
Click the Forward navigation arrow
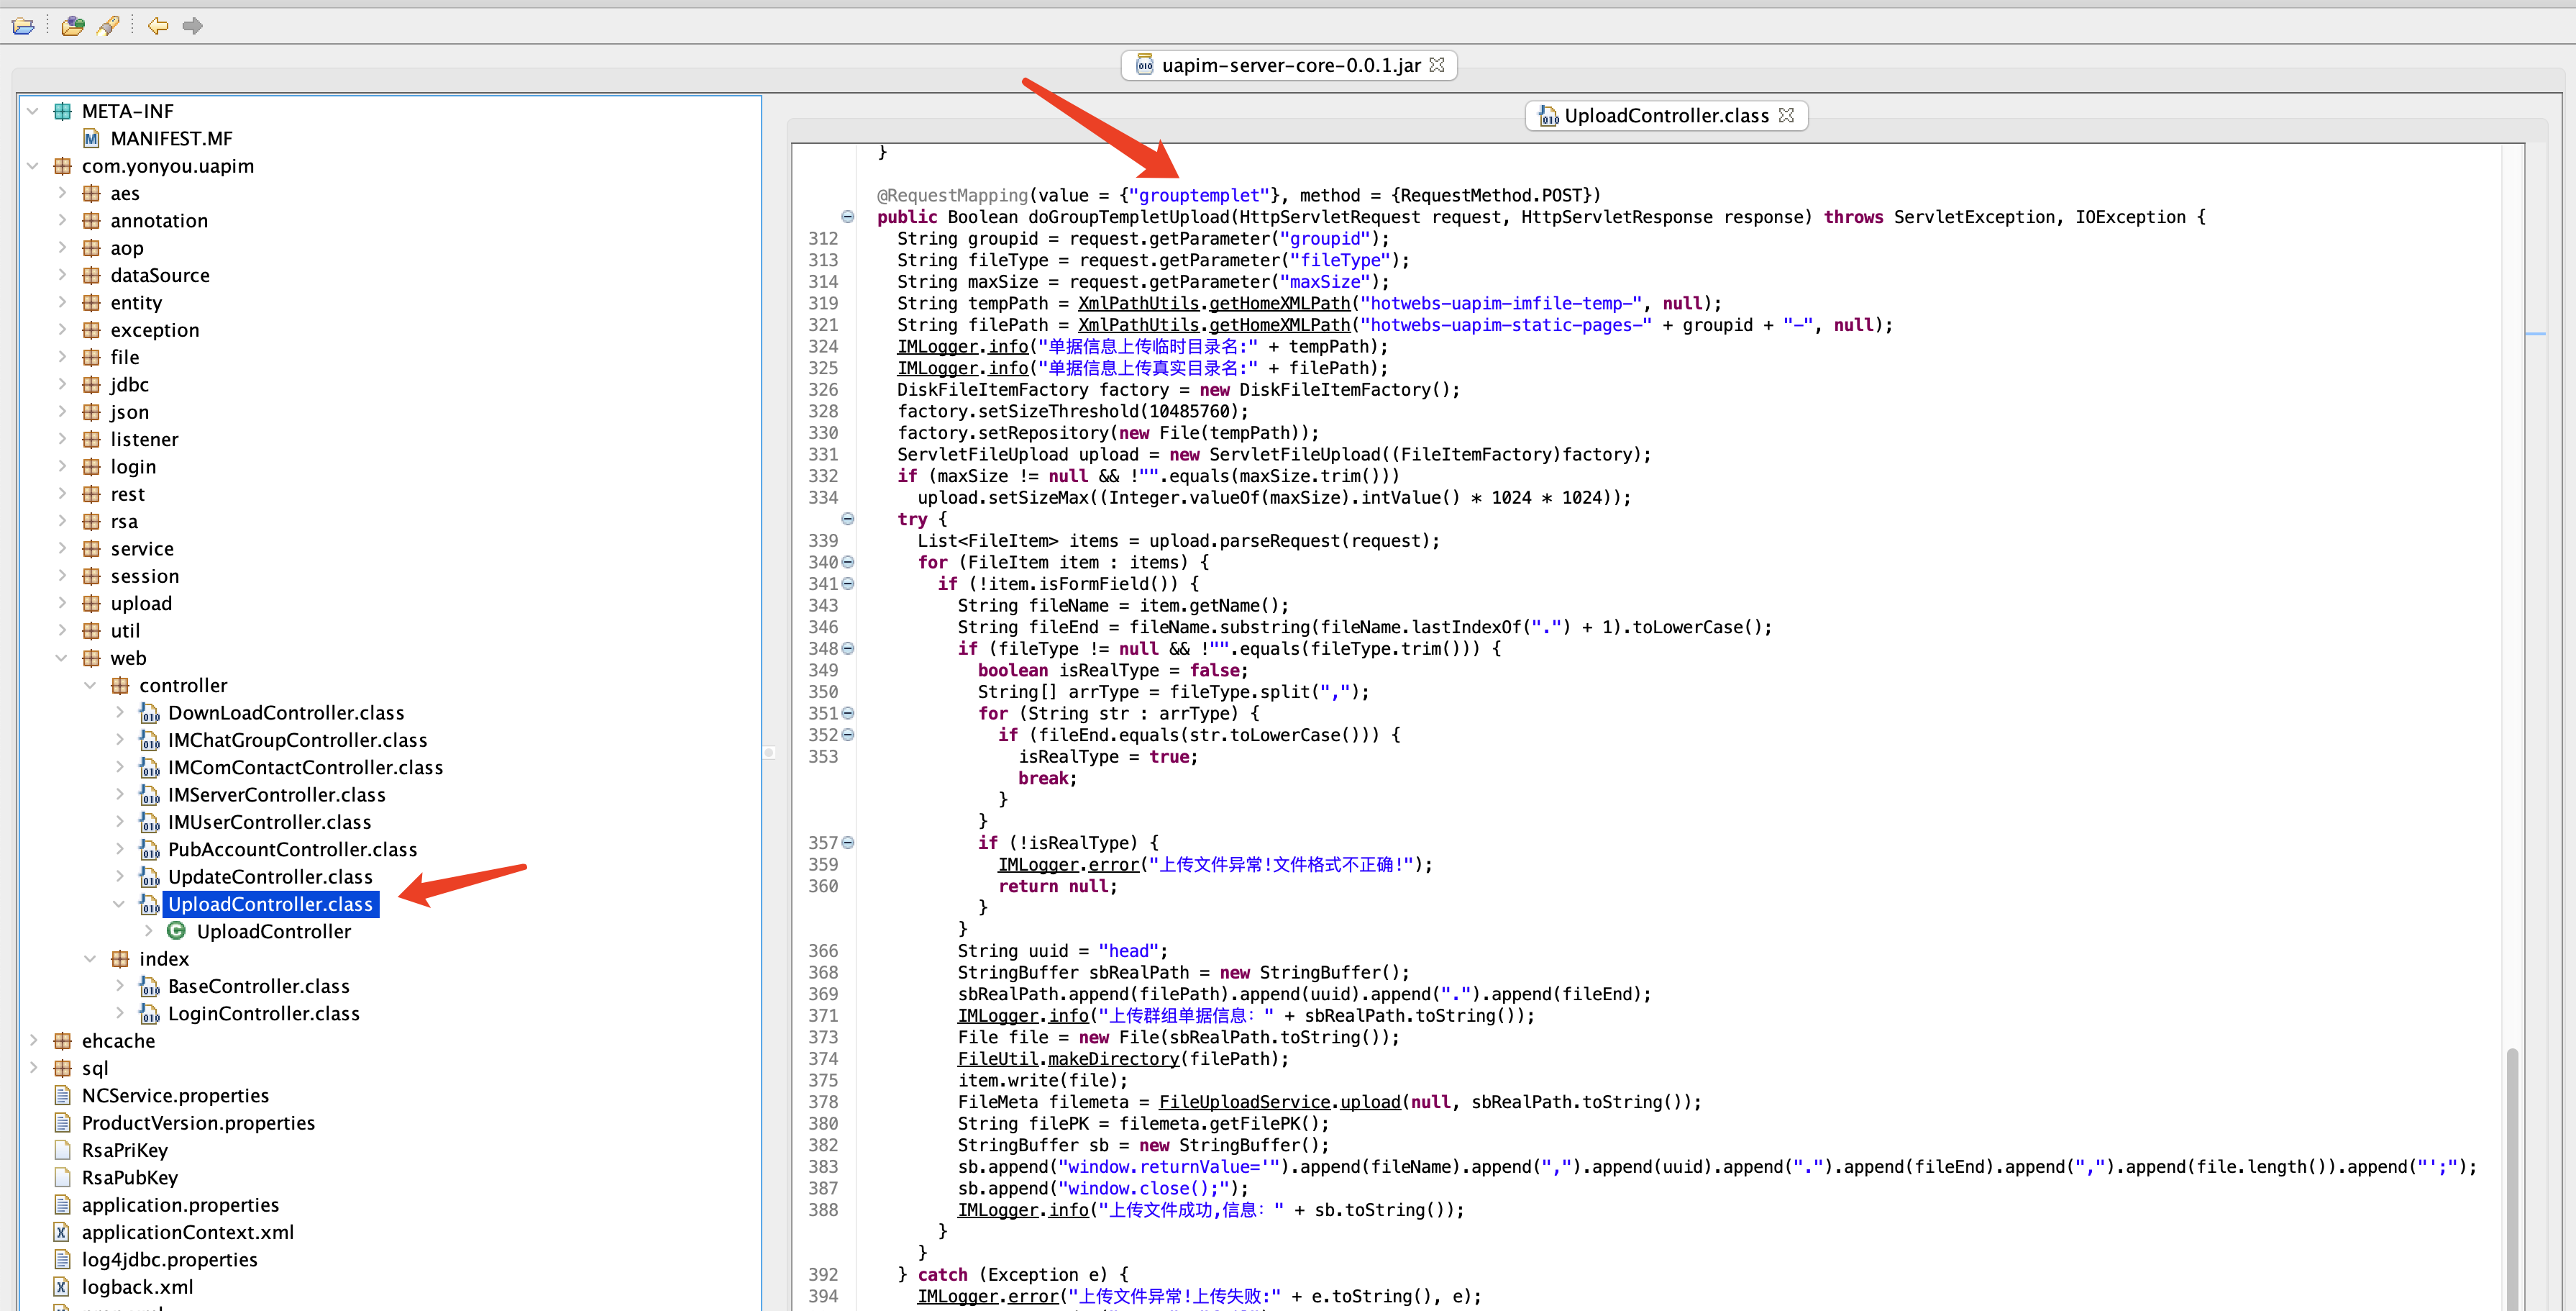pos(193,26)
